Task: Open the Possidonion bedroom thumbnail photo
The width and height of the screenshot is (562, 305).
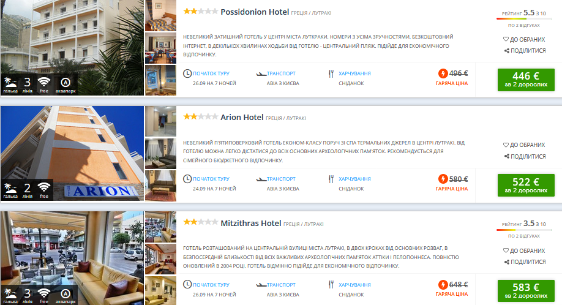Action: (160, 15)
